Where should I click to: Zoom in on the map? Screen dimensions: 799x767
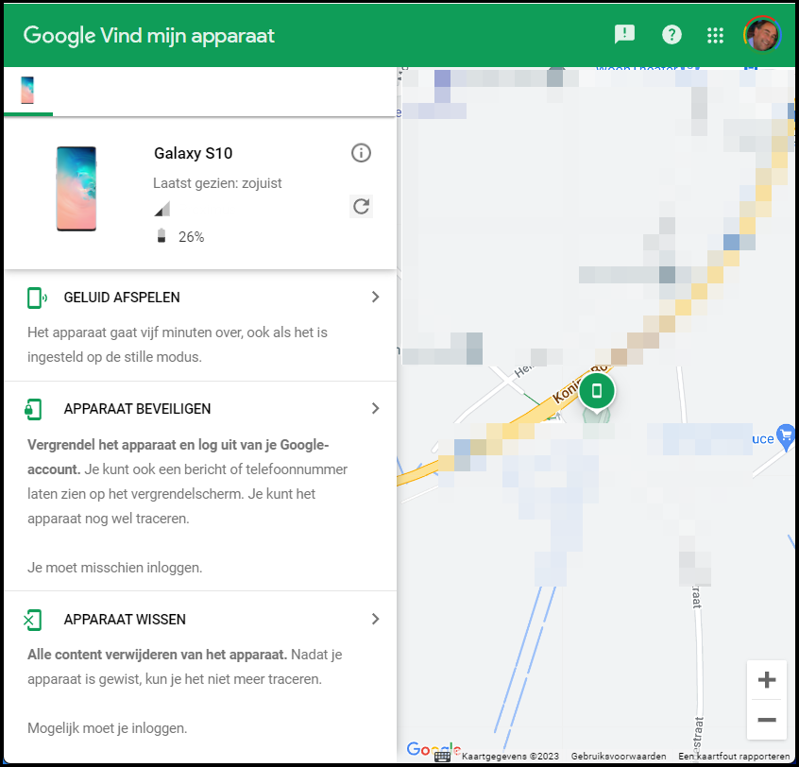click(767, 680)
